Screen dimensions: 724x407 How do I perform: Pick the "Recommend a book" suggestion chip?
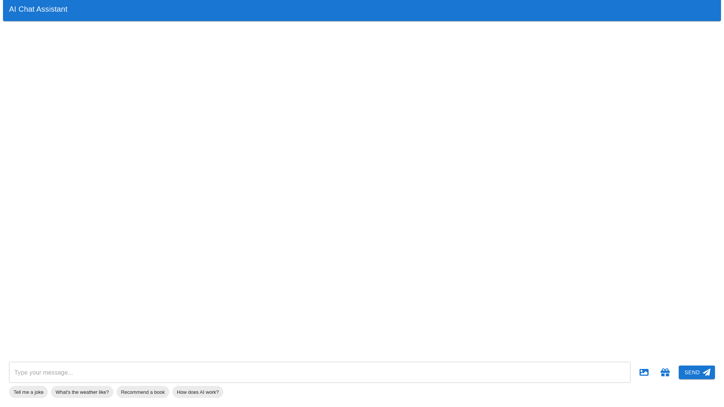[143, 392]
